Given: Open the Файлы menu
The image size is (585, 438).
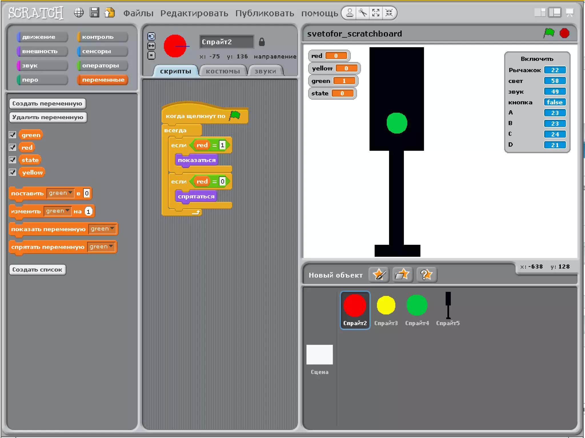Looking at the screenshot, I should point(138,13).
